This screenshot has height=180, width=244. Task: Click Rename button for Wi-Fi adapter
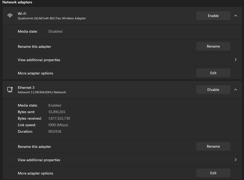click(213, 46)
